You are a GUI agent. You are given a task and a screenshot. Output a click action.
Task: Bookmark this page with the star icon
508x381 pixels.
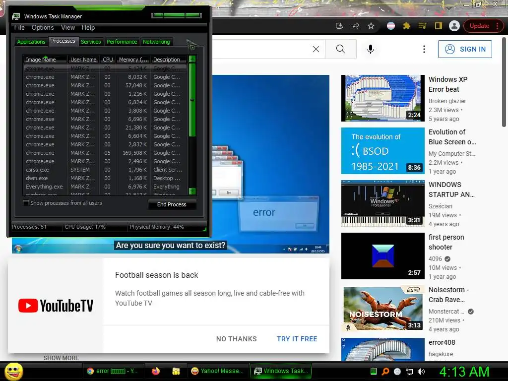click(371, 26)
